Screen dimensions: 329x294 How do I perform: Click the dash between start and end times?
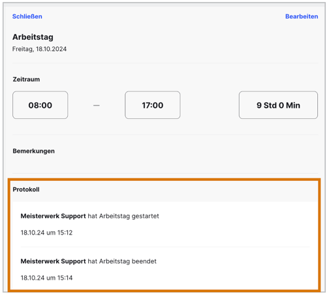coord(97,105)
